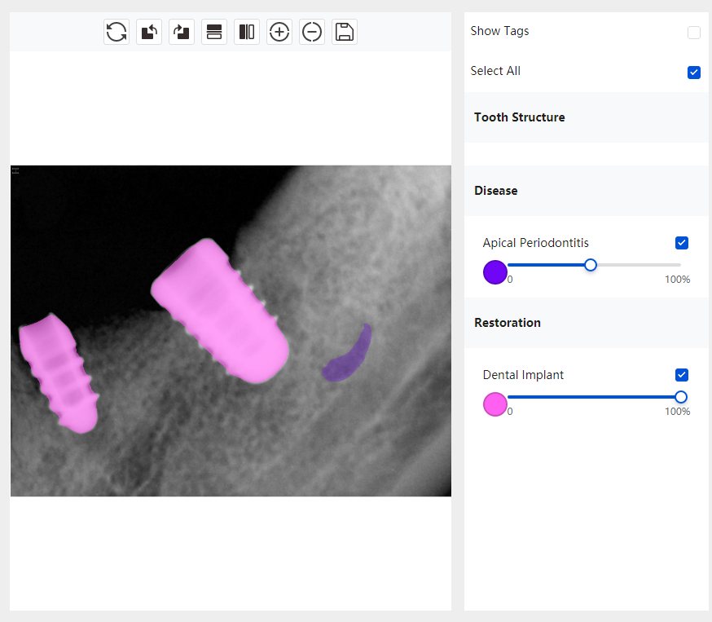This screenshot has height=622, width=712.
Task: Expand the Restoration section header
Action: (508, 323)
